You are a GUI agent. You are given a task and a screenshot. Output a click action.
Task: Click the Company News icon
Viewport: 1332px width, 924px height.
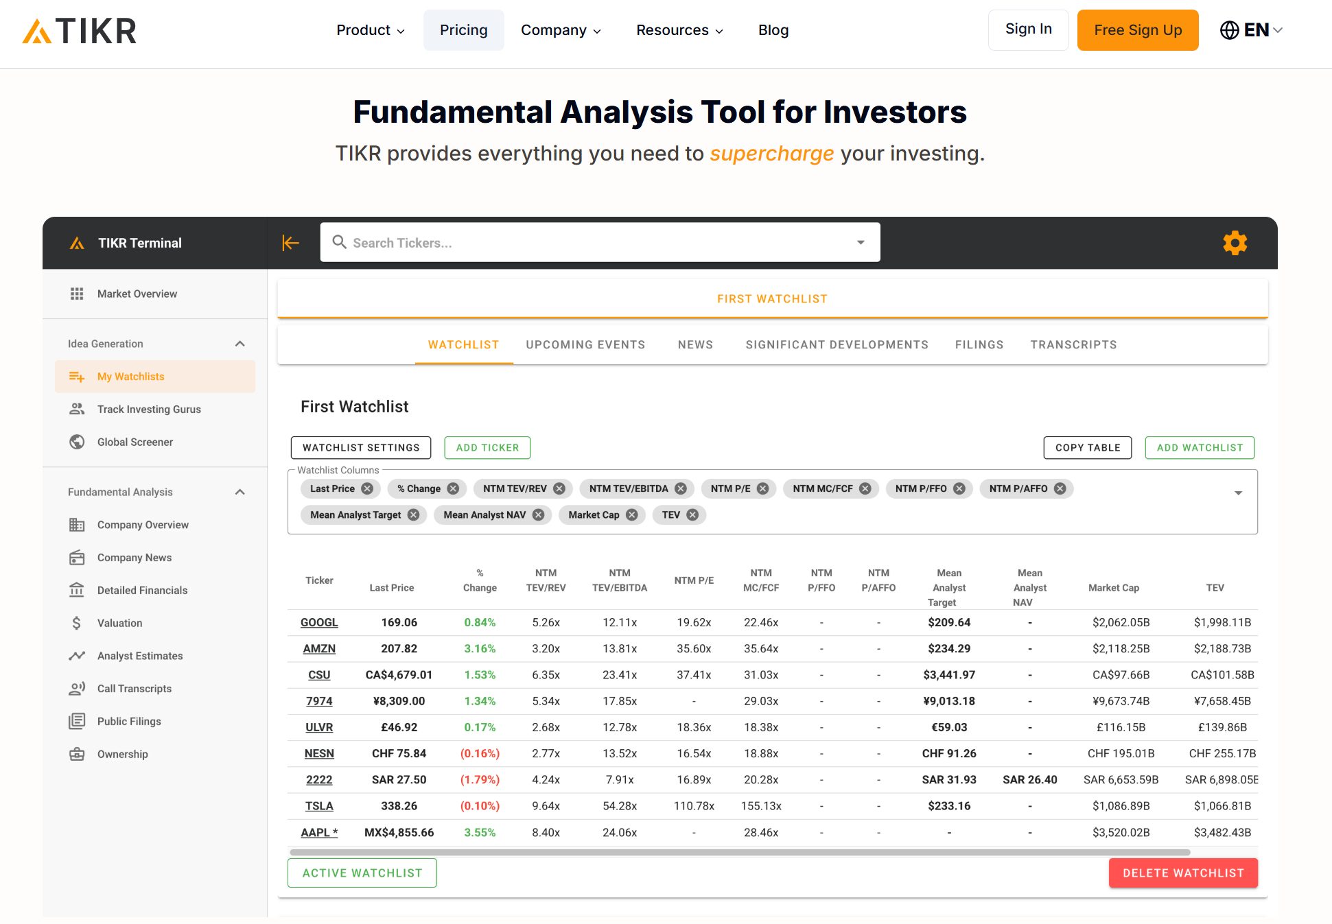coord(77,558)
